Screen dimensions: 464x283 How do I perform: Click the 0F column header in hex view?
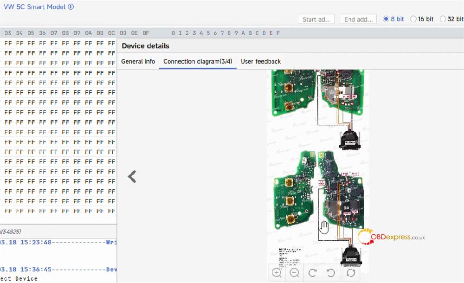coord(146,33)
